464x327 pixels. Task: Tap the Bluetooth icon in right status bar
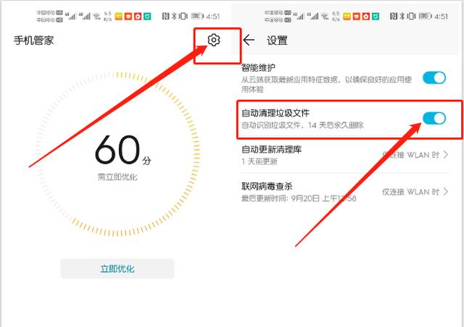tap(402, 16)
